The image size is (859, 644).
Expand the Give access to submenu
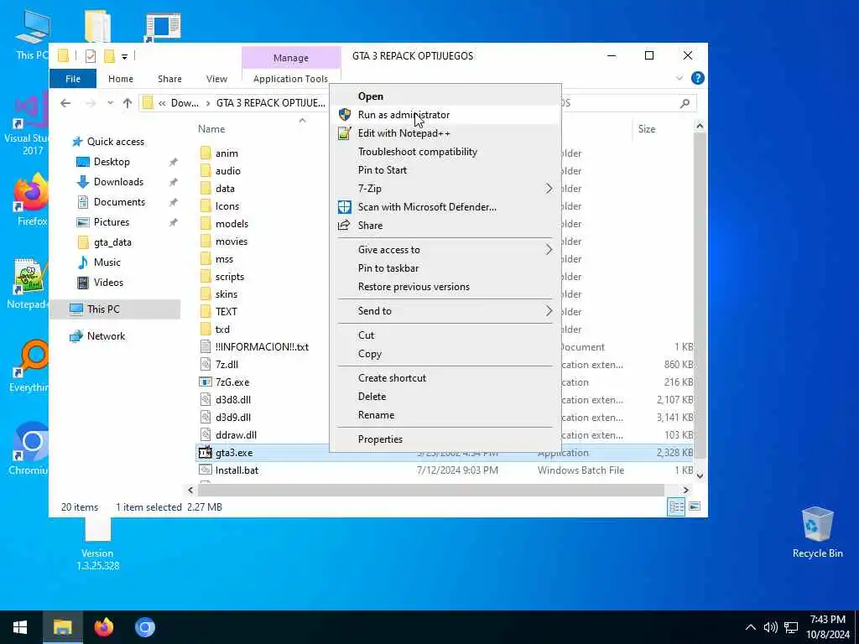point(445,250)
